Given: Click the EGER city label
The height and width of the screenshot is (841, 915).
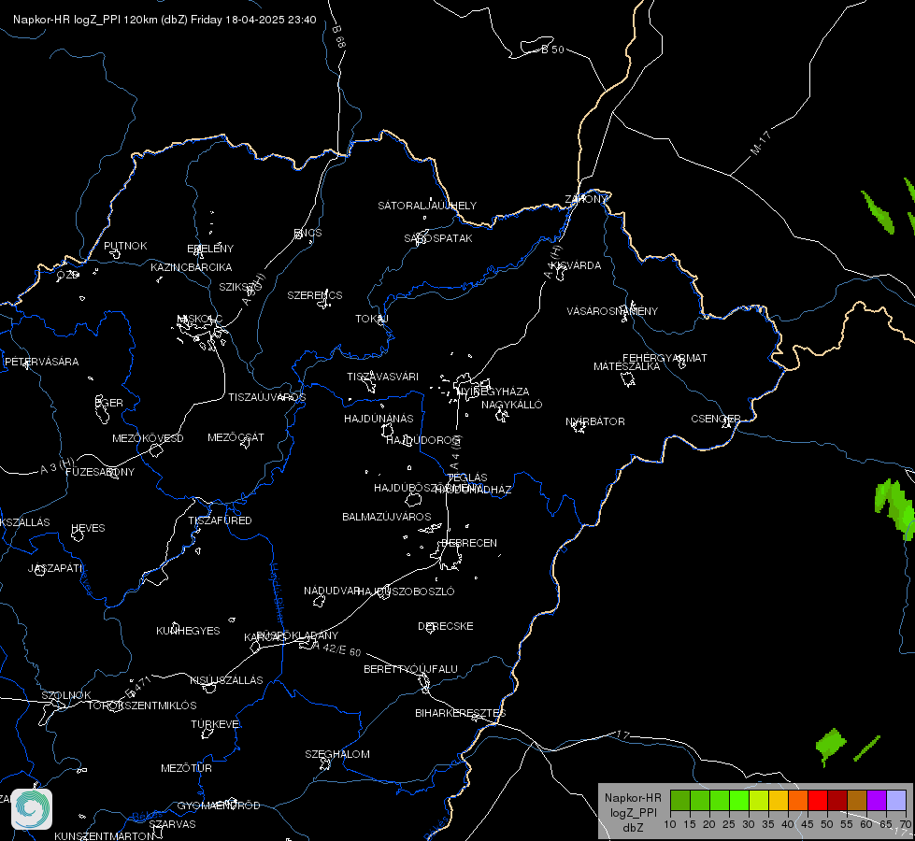Looking at the screenshot, I should [109, 403].
